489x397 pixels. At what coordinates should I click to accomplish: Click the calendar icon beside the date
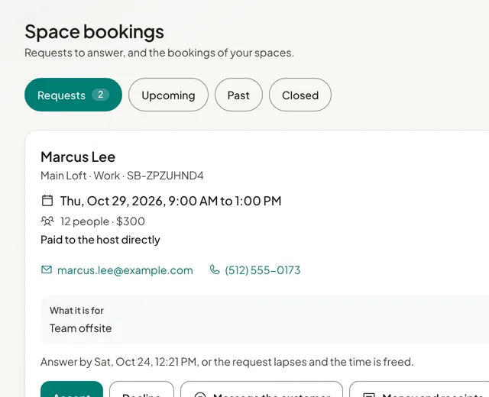47,201
